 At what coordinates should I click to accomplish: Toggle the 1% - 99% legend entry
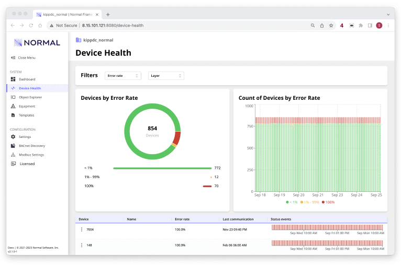point(309,202)
